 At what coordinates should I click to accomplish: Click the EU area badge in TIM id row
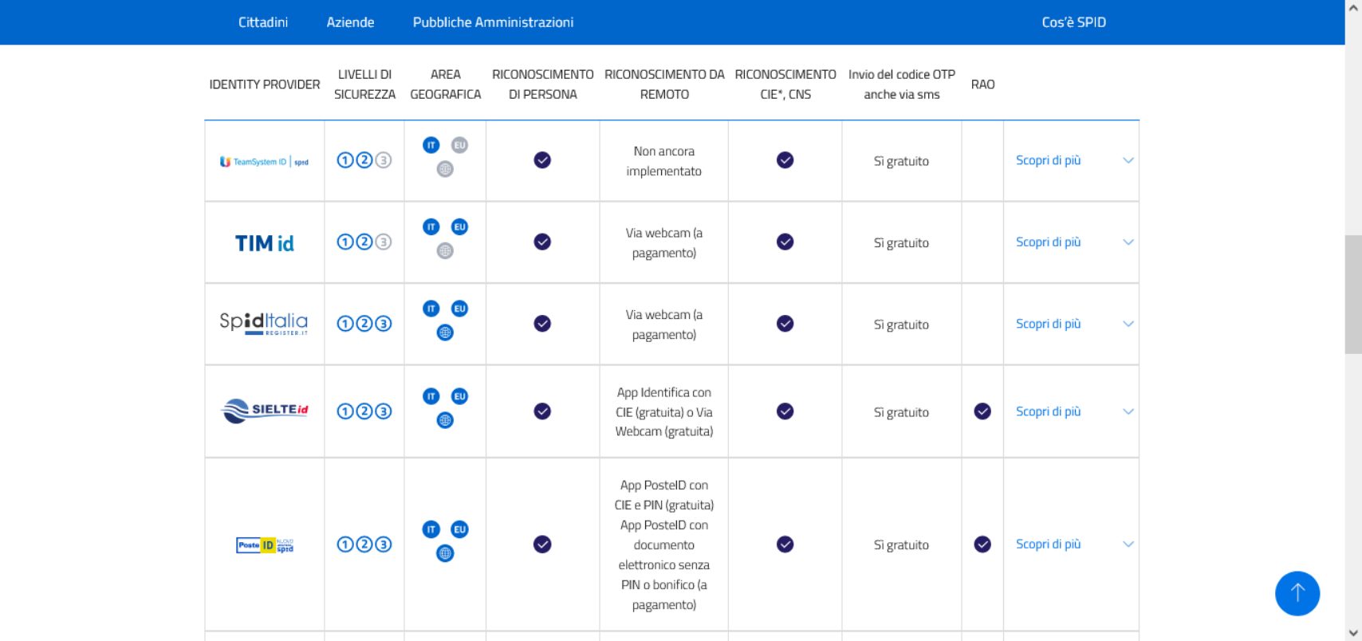coord(459,227)
